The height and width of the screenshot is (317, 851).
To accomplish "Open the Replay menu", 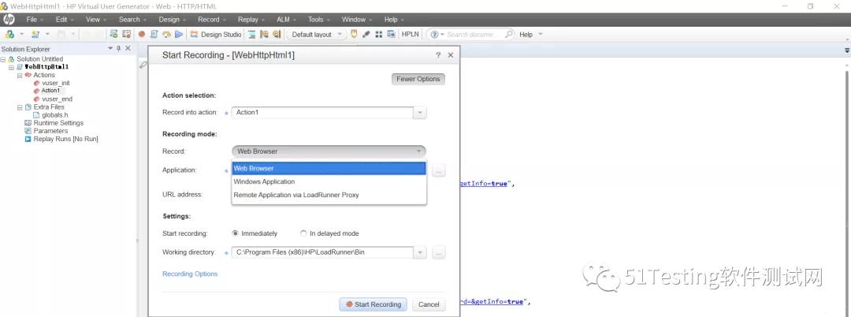I will coord(251,19).
